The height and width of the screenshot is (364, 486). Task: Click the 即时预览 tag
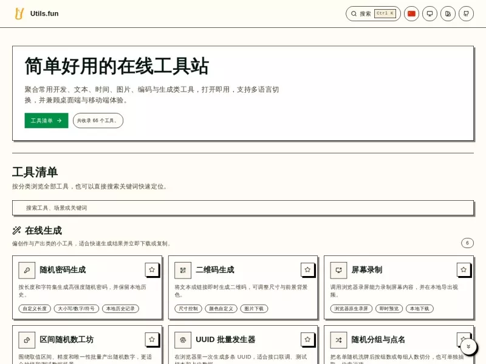point(389,309)
